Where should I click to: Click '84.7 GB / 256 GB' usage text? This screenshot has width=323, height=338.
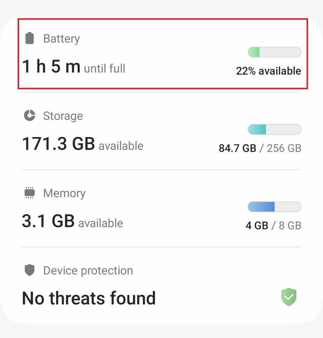[x=260, y=148]
